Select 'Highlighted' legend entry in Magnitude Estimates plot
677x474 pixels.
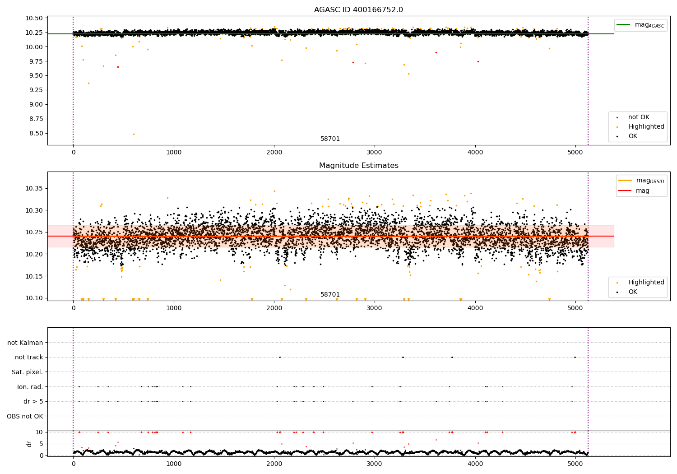click(x=646, y=283)
